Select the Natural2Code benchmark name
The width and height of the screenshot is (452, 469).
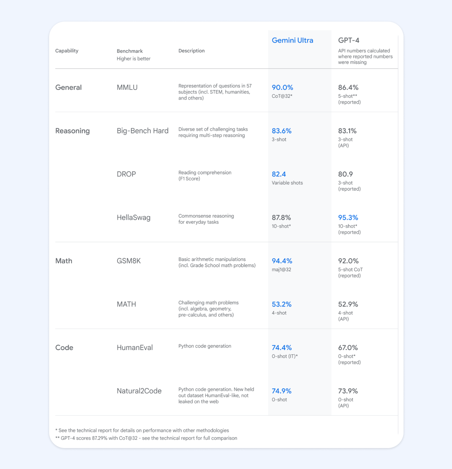click(x=139, y=391)
